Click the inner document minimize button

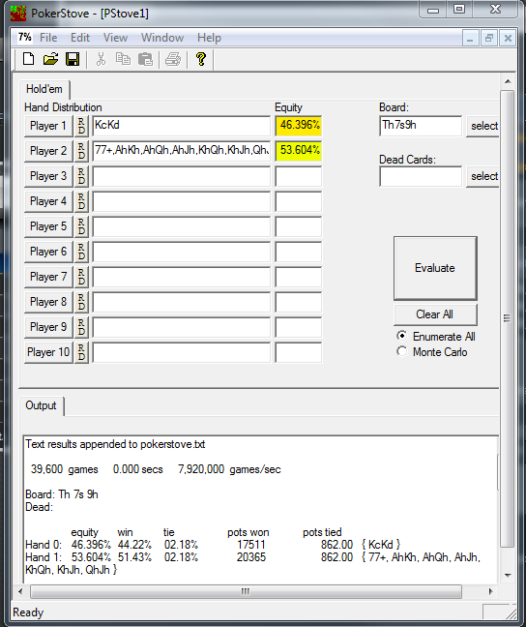[470, 39]
